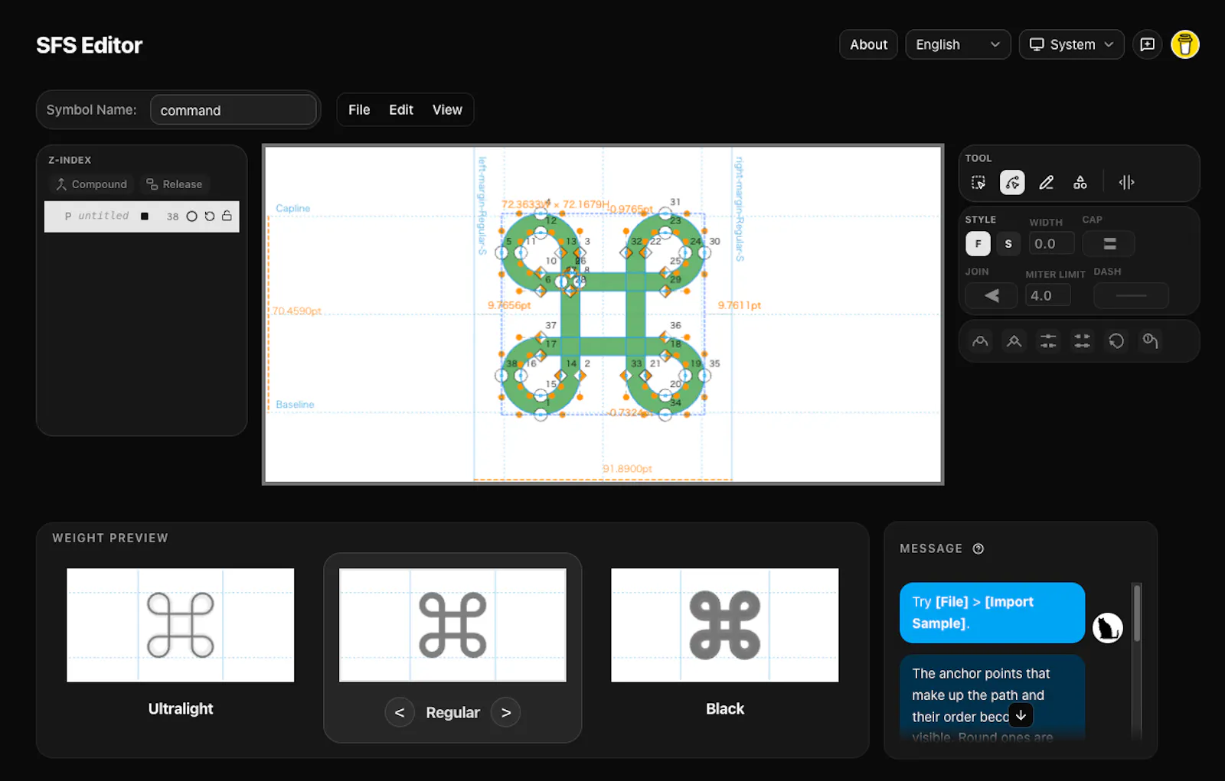Image resolution: width=1225 pixels, height=781 pixels.
Task: Click the set start point icon
Action: coord(1150,341)
